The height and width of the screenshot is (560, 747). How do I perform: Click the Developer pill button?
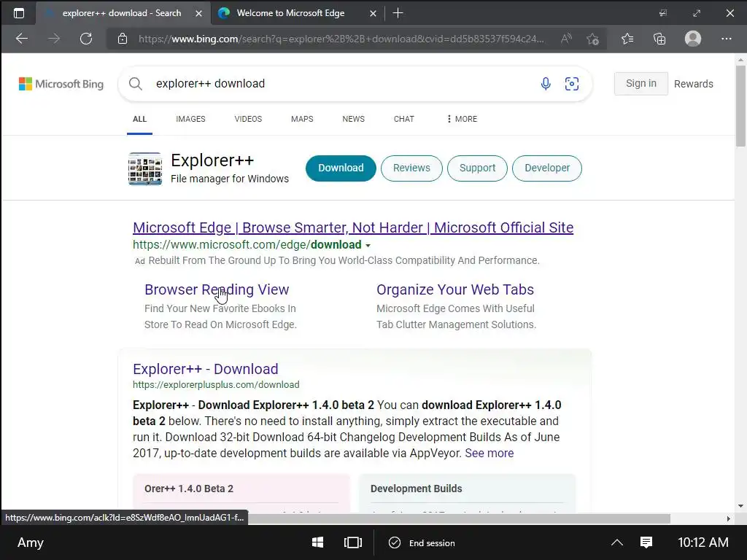(547, 168)
